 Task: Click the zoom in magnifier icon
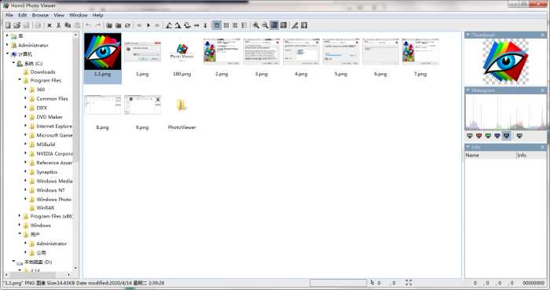[x=256, y=25]
